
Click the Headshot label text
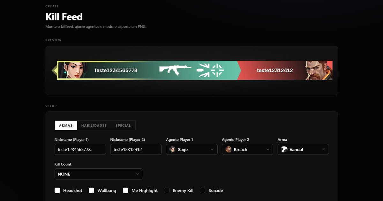(x=73, y=190)
